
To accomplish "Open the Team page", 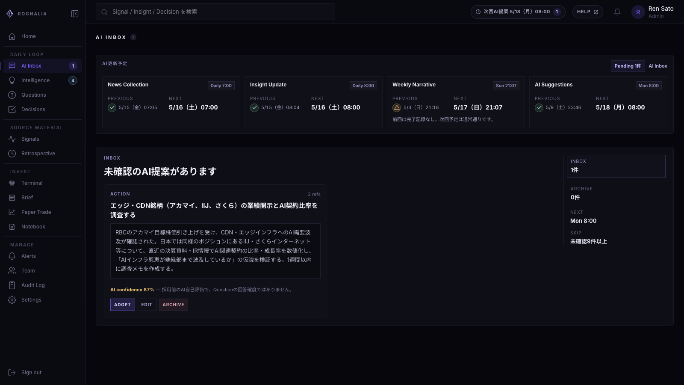I will pos(42,271).
